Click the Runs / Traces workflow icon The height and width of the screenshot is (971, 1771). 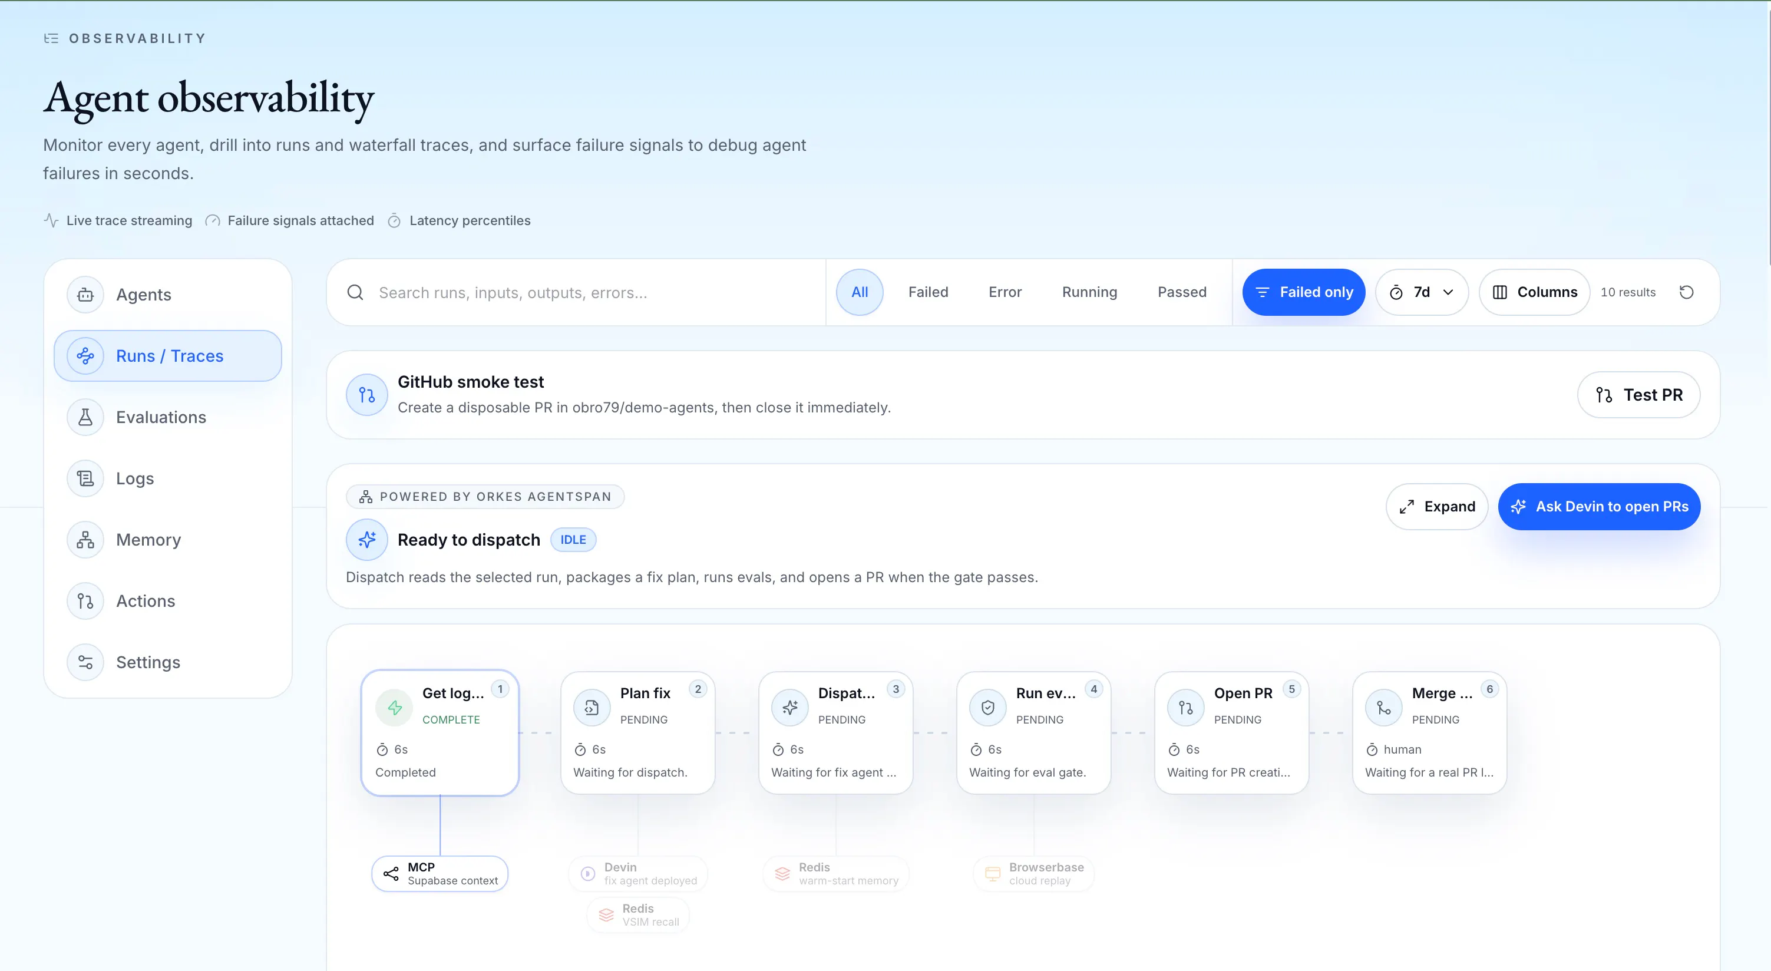click(85, 355)
